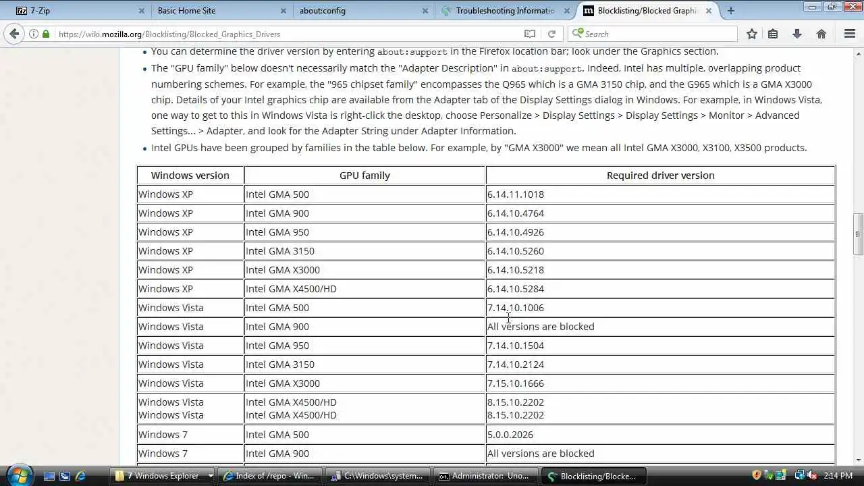The width and height of the screenshot is (864, 486).
Task: Reload the current page
Action: pos(551,34)
